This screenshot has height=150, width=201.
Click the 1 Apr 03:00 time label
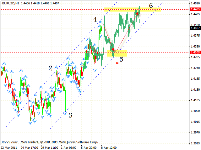pos(69,148)
